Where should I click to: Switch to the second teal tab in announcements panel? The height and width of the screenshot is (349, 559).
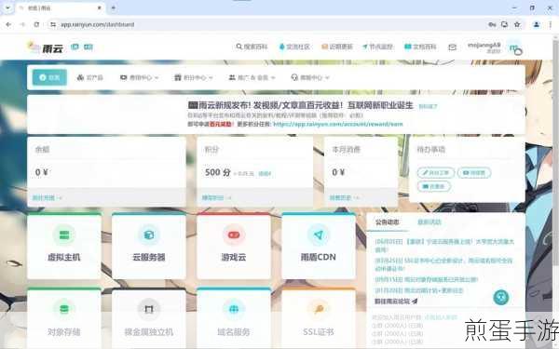[429, 222]
